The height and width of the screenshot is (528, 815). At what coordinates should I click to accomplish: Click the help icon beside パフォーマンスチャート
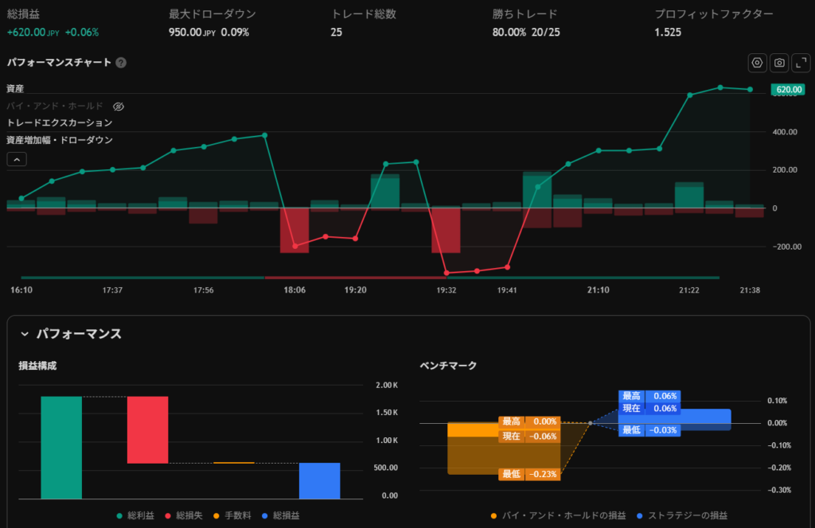point(121,63)
